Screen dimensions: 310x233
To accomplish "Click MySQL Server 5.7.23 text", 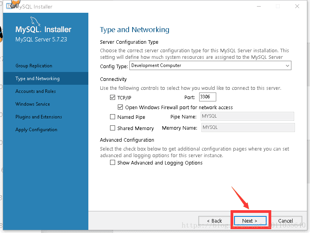I will [41, 39].
